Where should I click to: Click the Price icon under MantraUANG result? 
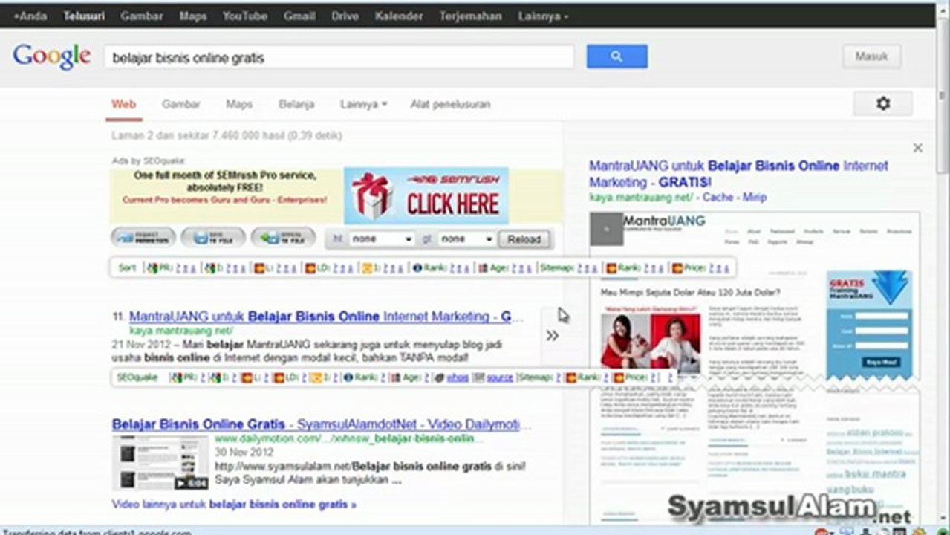(618, 377)
